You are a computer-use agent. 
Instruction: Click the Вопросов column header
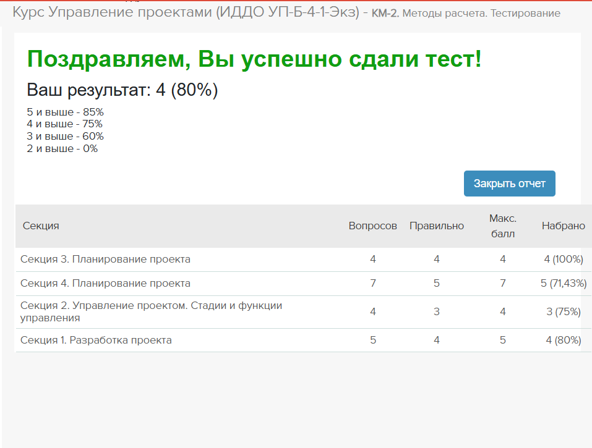tap(372, 226)
